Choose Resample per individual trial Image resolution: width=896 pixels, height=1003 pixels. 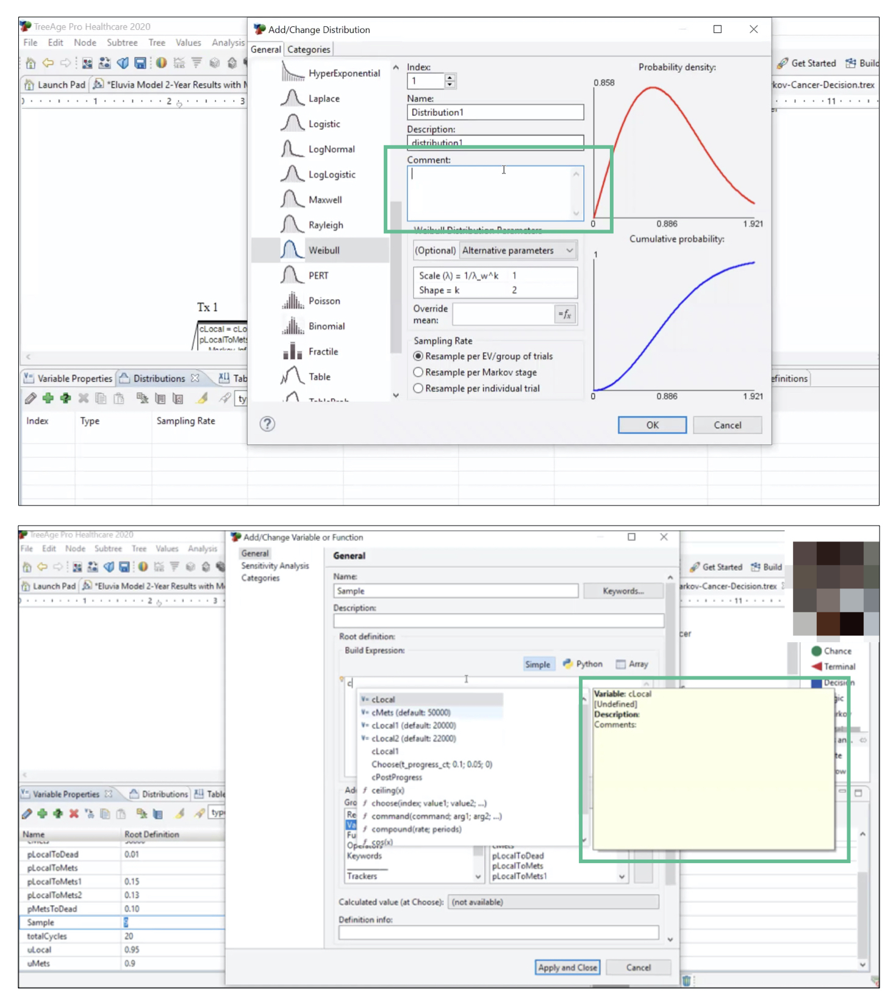[x=418, y=388]
